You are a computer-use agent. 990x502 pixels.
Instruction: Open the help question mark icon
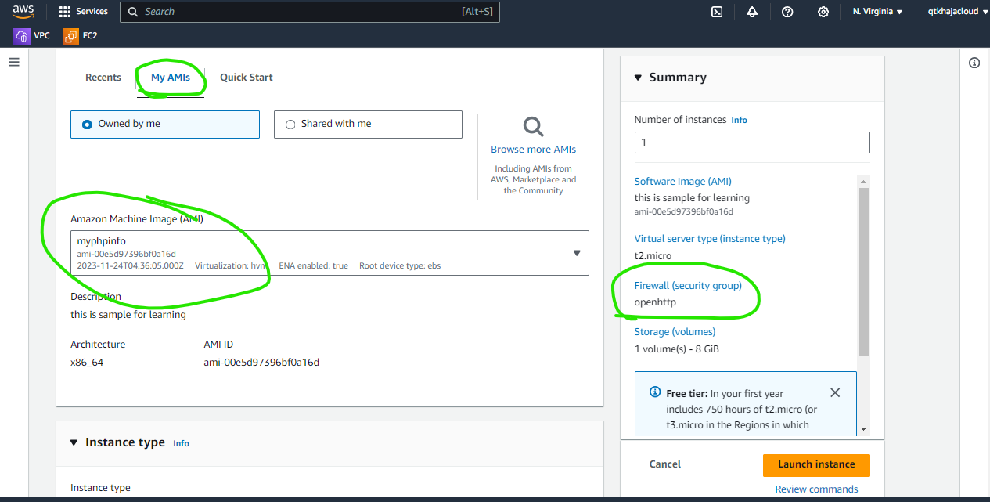click(787, 12)
